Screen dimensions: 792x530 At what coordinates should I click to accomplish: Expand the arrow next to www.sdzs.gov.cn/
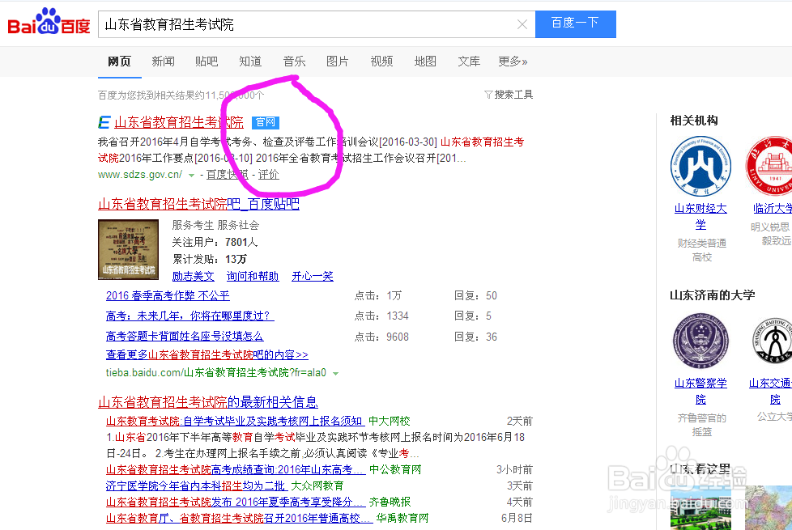click(x=191, y=175)
